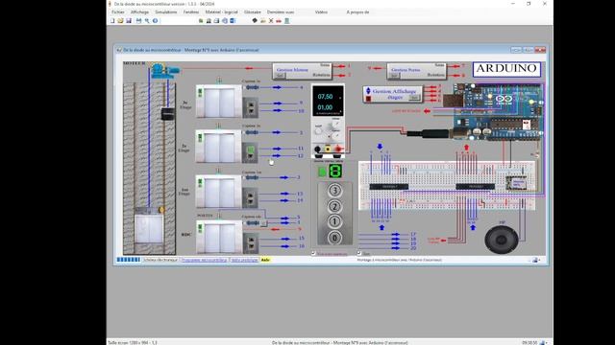Click the 2e étage call button panel
The width and height of the screenshot is (615, 345).
(x=251, y=152)
